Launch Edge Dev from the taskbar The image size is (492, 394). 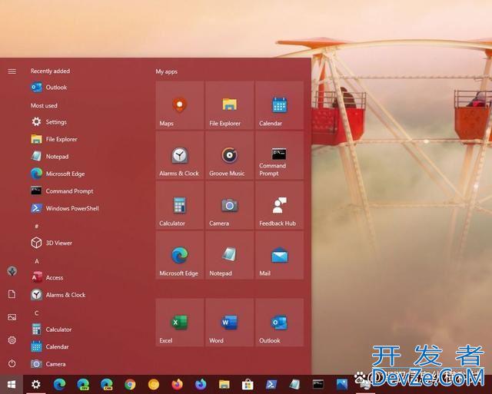tap(83, 384)
